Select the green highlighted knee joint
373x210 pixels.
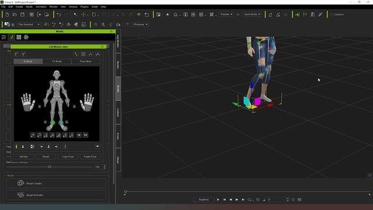[52, 123]
